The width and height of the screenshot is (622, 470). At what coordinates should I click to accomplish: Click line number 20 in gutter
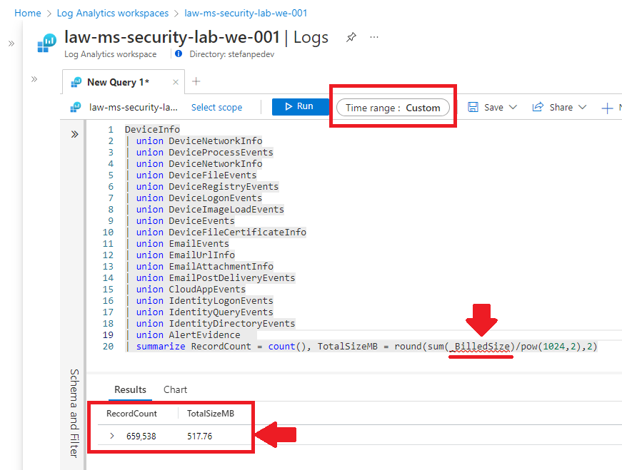coord(108,347)
